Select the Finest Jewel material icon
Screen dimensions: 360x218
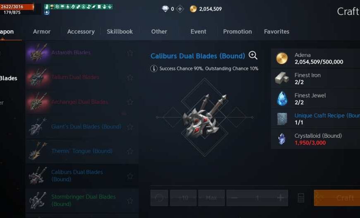pos(282,98)
